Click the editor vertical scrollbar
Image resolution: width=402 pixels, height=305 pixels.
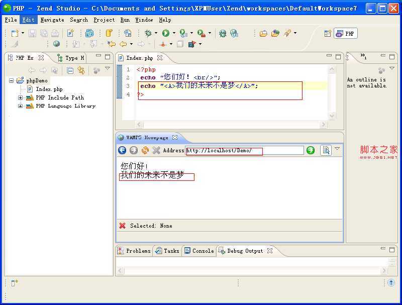(332, 92)
